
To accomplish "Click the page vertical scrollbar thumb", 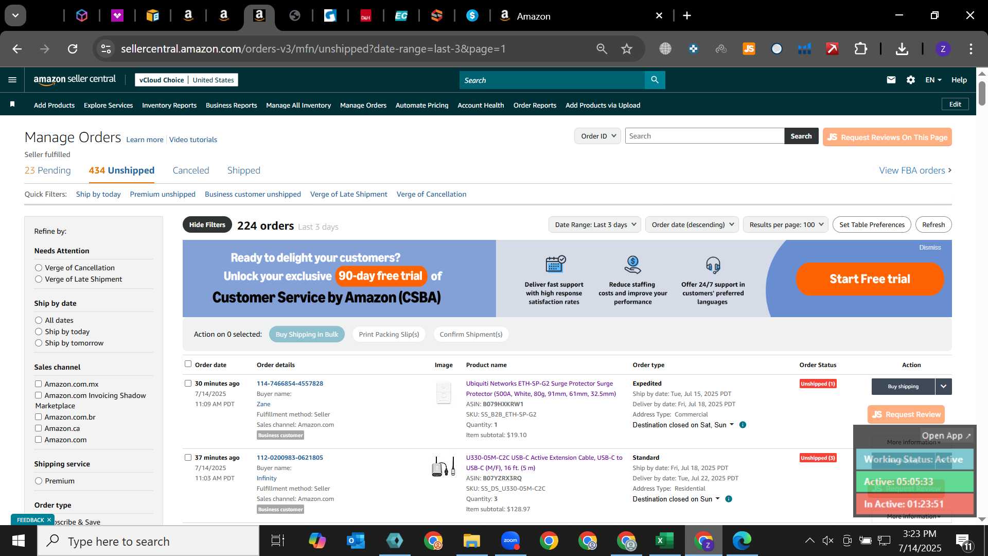I will click(982, 93).
